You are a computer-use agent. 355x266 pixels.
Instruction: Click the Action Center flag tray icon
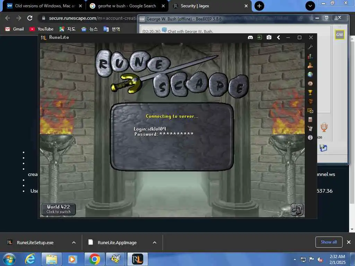[312, 259]
